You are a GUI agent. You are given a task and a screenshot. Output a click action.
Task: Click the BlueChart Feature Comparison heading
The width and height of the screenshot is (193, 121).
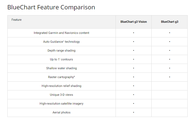[51, 7]
